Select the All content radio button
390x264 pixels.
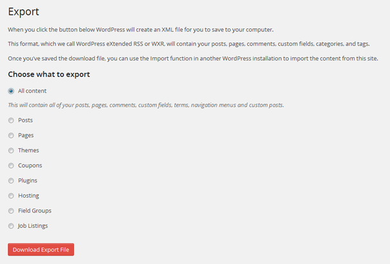click(11, 91)
